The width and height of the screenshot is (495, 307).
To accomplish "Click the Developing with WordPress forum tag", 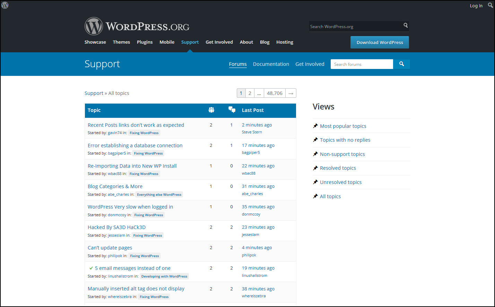I will click(164, 276).
